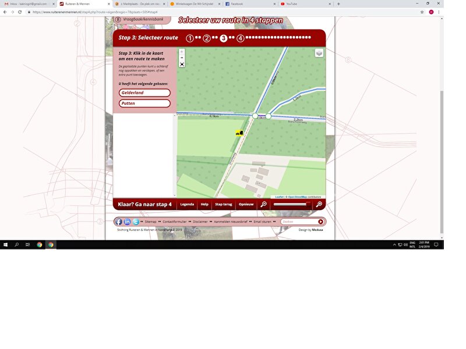
Task: Click the Zoeken search input field
Action: pyautogui.click(x=298, y=222)
